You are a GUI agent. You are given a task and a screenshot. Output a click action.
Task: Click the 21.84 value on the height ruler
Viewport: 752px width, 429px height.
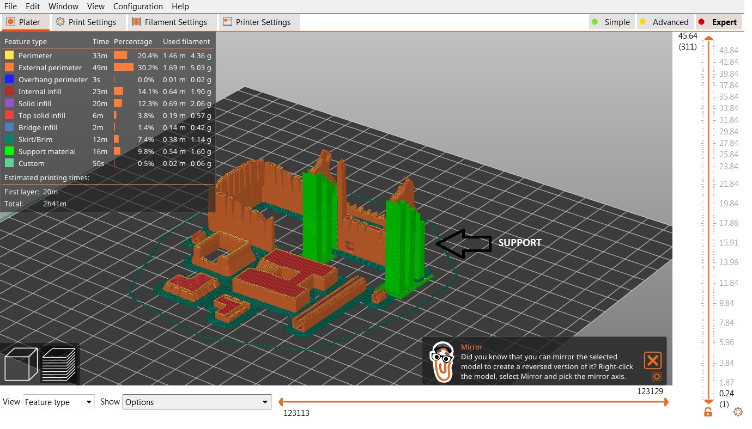click(x=729, y=184)
